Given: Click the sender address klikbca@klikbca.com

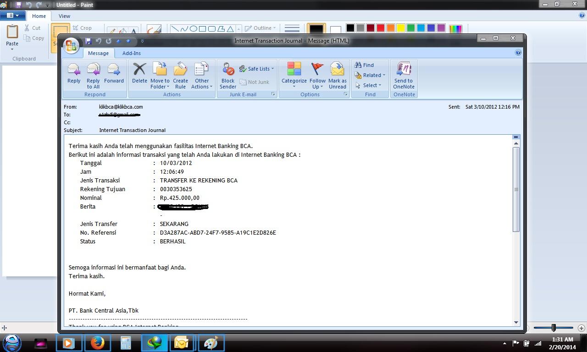Looking at the screenshot, I should [121, 107].
